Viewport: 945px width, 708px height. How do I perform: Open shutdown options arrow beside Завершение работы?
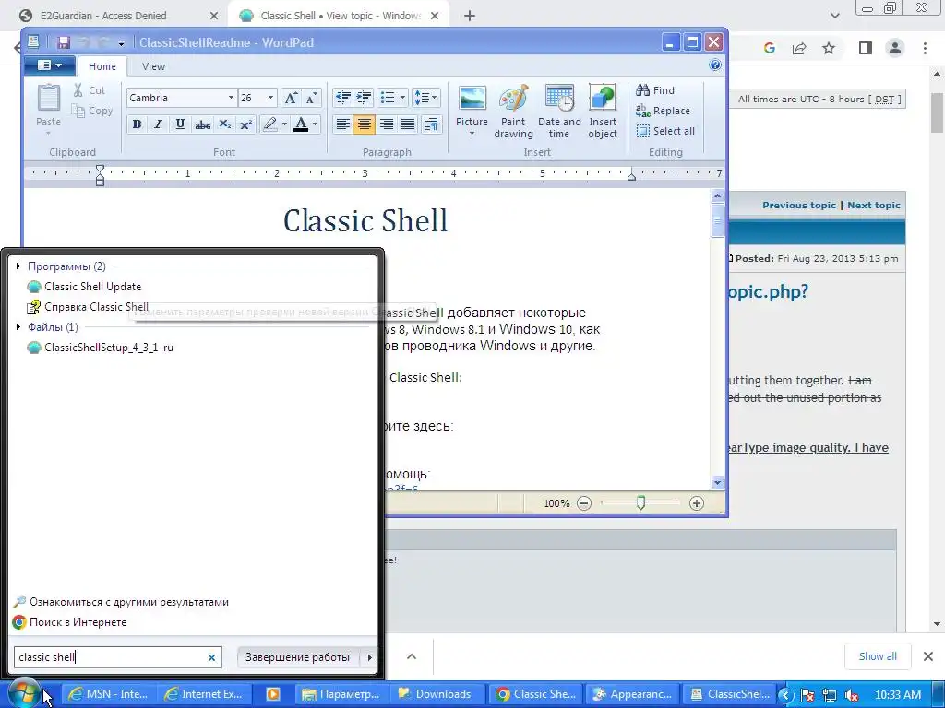click(369, 657)
